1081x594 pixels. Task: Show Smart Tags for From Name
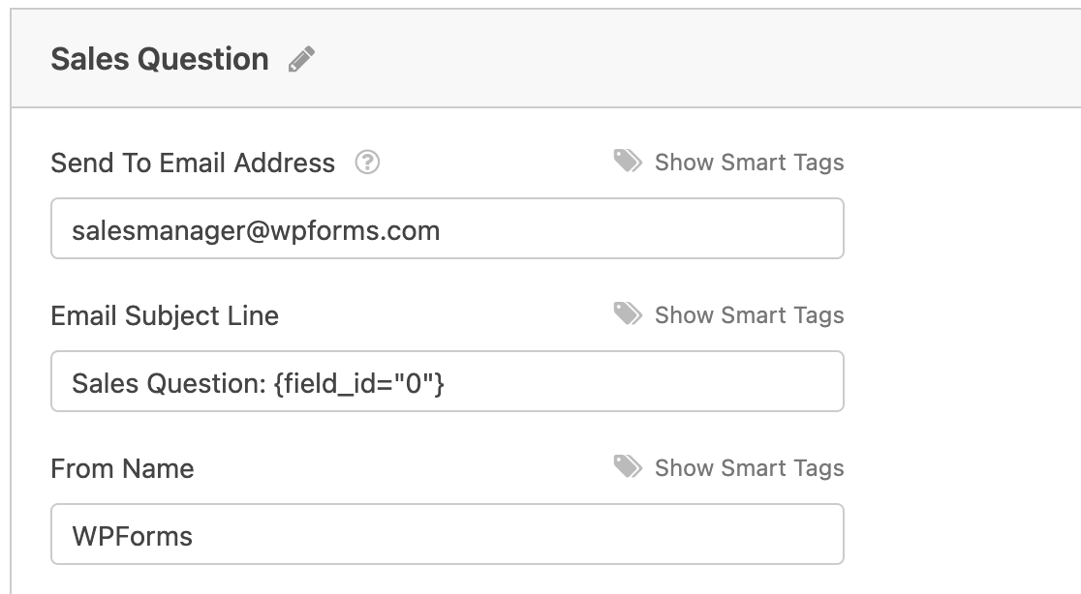[x=749, y=468]
